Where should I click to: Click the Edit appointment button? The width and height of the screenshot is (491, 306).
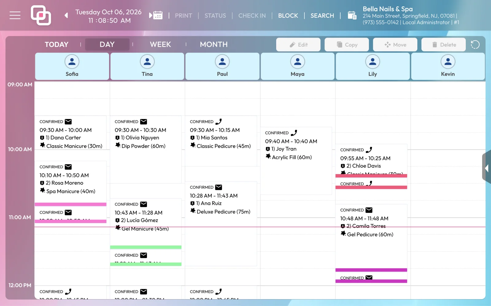298,45
